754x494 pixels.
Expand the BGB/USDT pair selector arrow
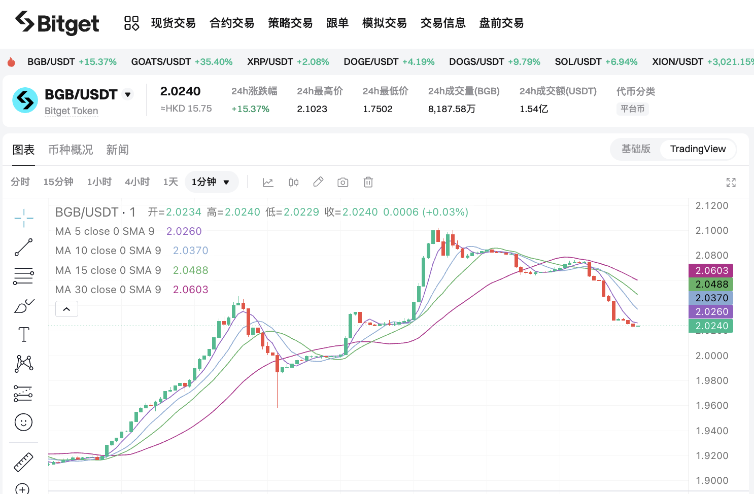pyautogui.click(x=128, y=95)
